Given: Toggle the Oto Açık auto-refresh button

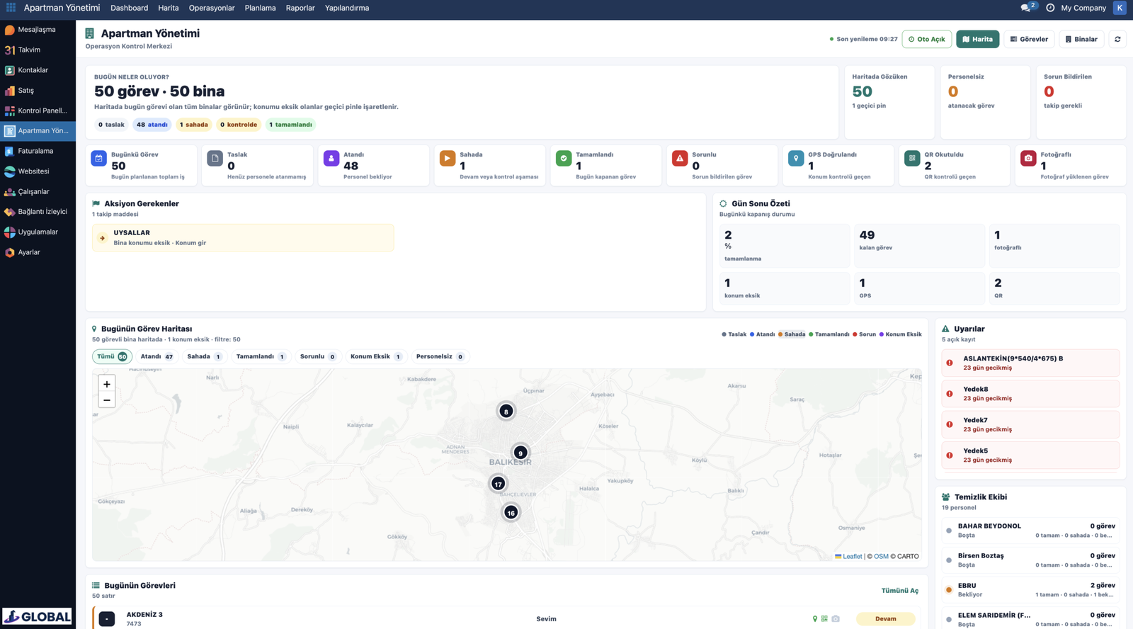Looking at the screenshot, I should 927,39.
